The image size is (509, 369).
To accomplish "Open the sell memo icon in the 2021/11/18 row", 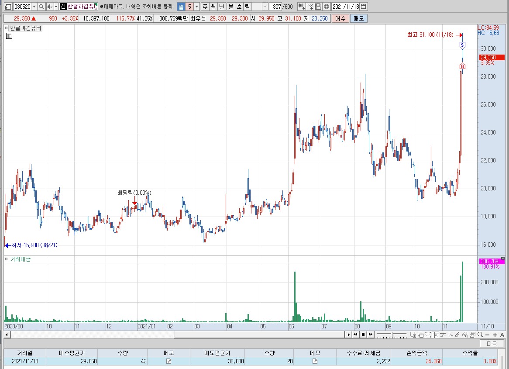I will pos(315,361).
